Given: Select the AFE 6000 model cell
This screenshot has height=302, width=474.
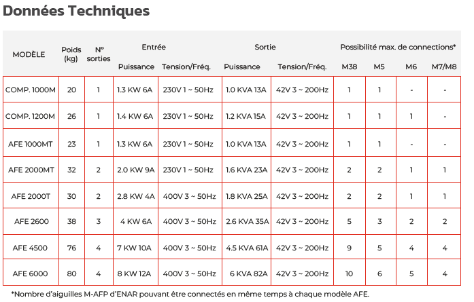Looking at the screenshot, I should point(30,276).
